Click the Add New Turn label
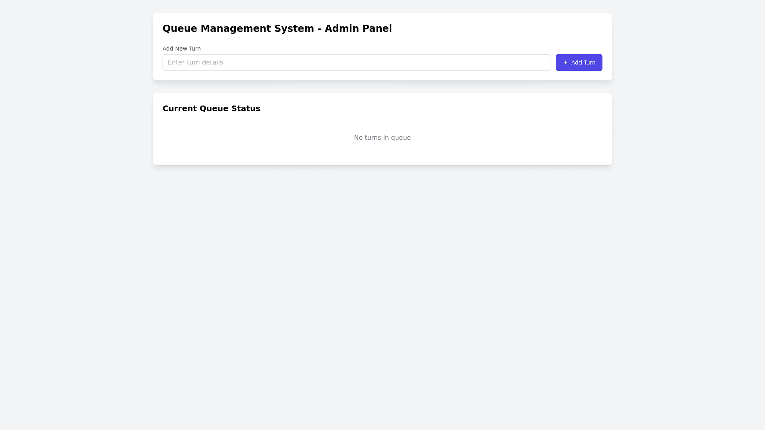 tap(181, 49)
